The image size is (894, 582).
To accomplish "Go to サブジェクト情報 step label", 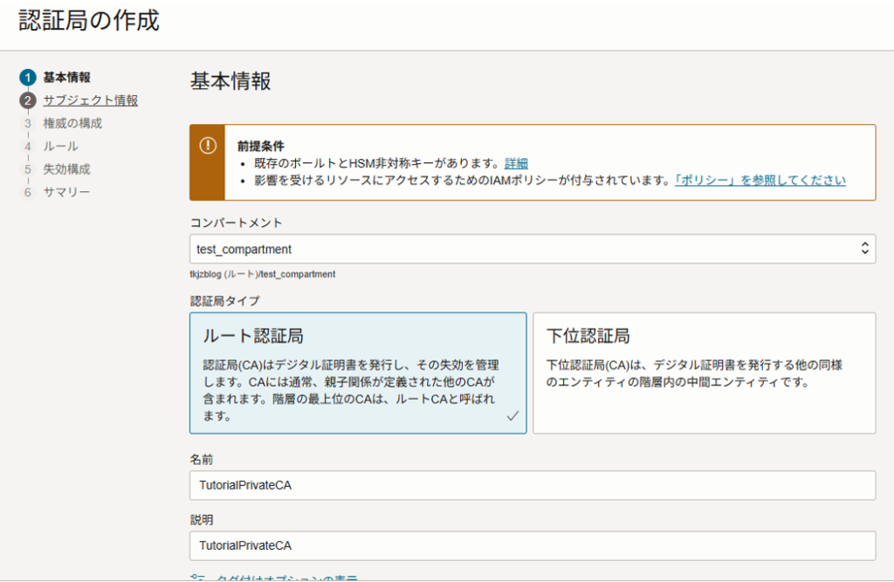I will point(91,100).
